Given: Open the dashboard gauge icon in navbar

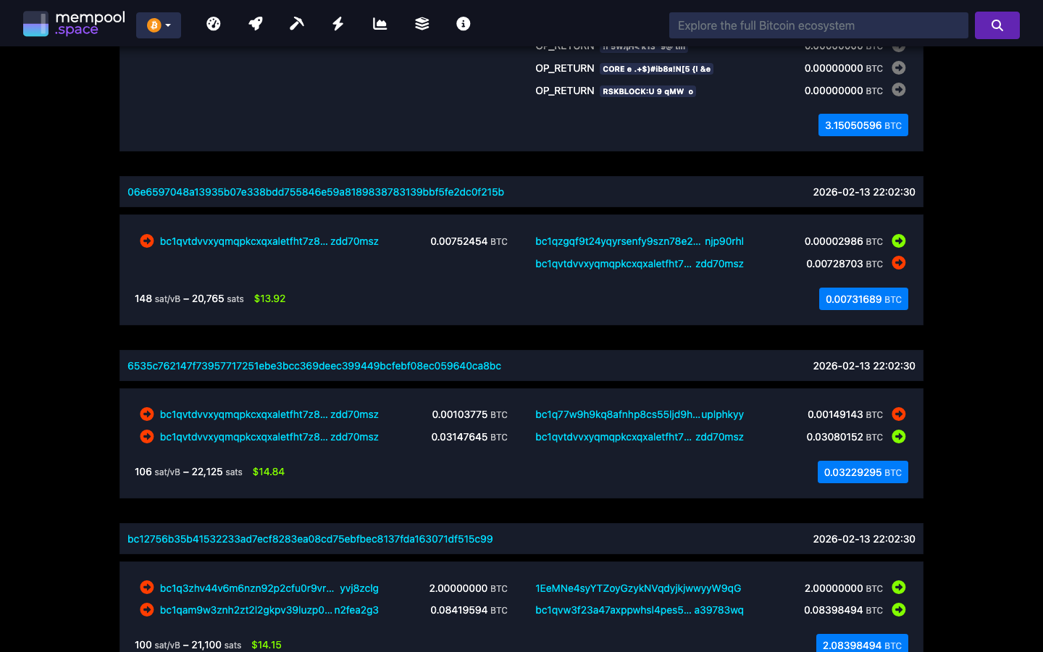Looking at the screenshot, I should [x=214, y=23].
